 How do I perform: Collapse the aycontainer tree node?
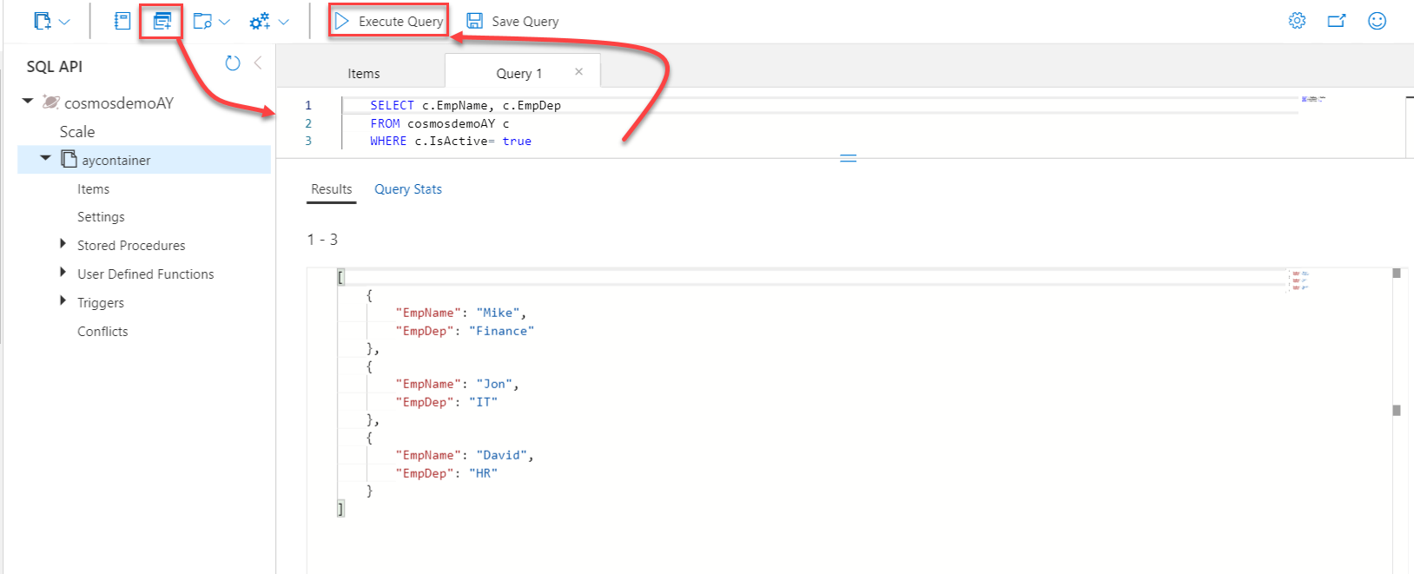click(x=45, y=158)
